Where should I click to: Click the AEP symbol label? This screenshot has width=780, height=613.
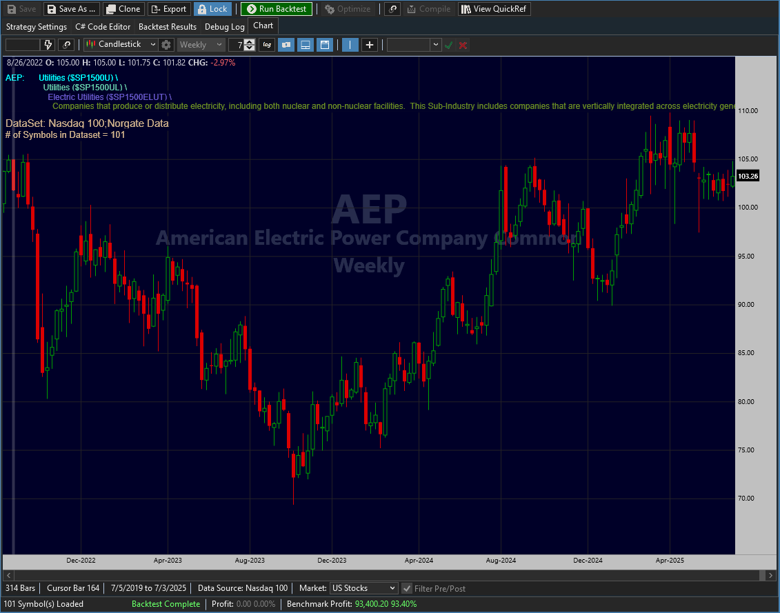14,78
